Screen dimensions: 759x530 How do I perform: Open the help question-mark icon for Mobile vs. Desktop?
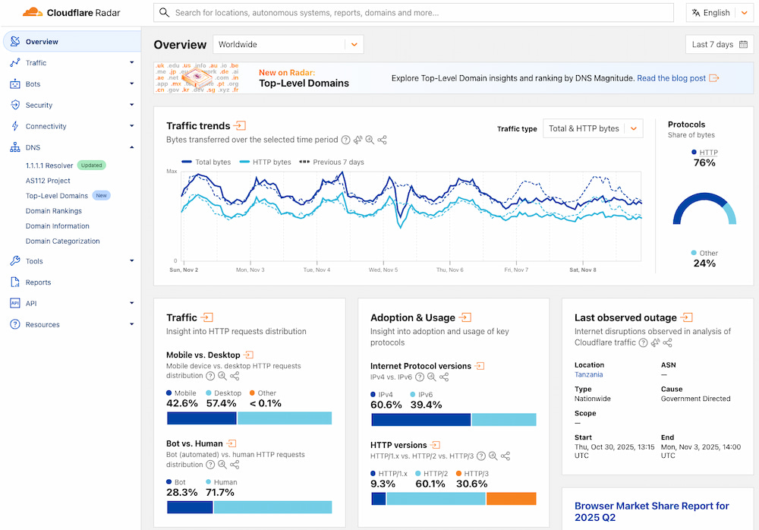click(x=210, y=376)
